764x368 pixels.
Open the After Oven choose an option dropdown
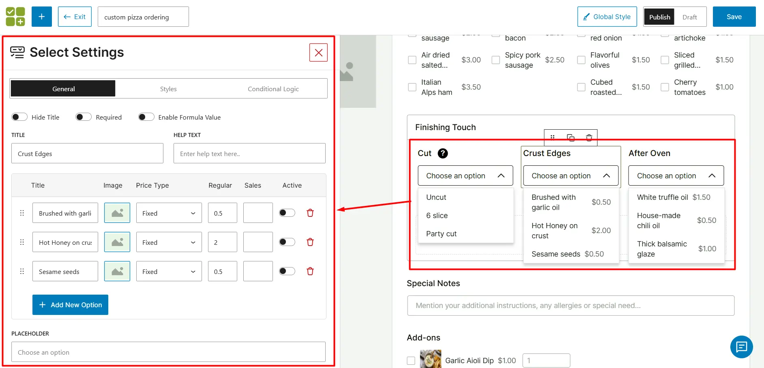[676, 175]
